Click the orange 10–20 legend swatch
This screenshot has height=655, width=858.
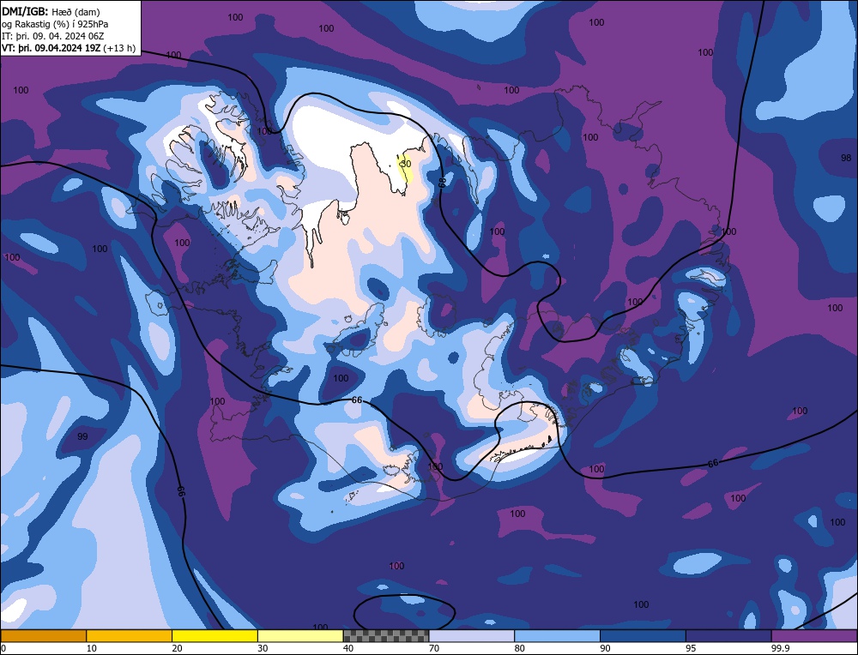(130, 635)
